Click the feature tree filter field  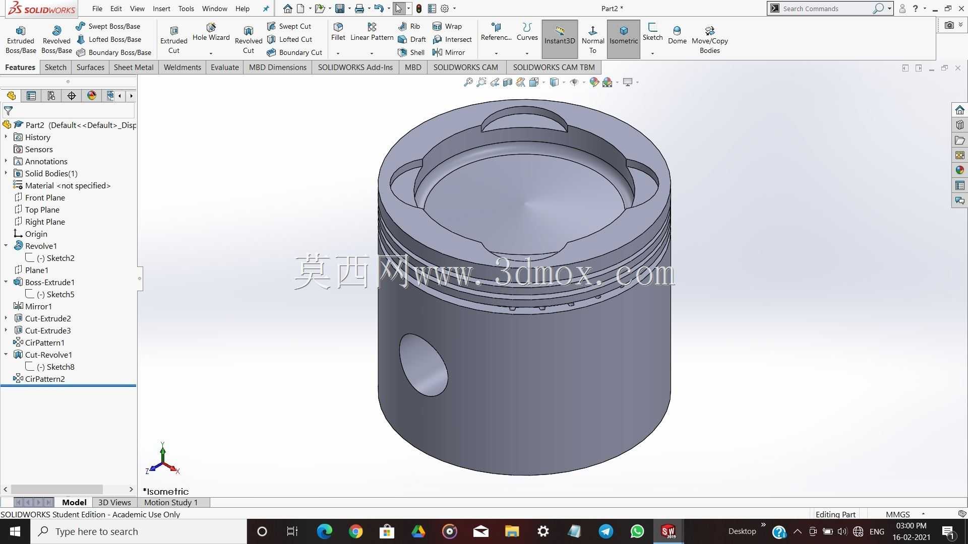pos(69,110)
